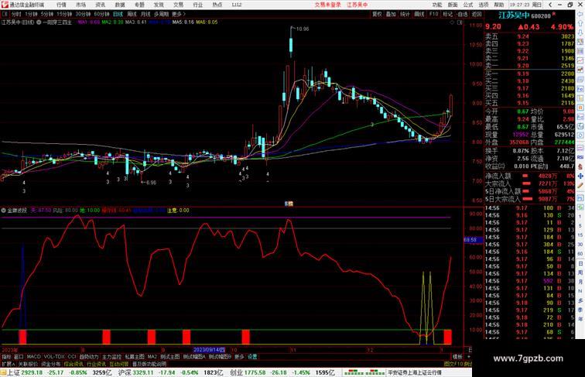The height and width of the screenshot is (377, 585).
Task: Click the 2023/09/14 date marker on timeline
Action: [x=209, y=350]
